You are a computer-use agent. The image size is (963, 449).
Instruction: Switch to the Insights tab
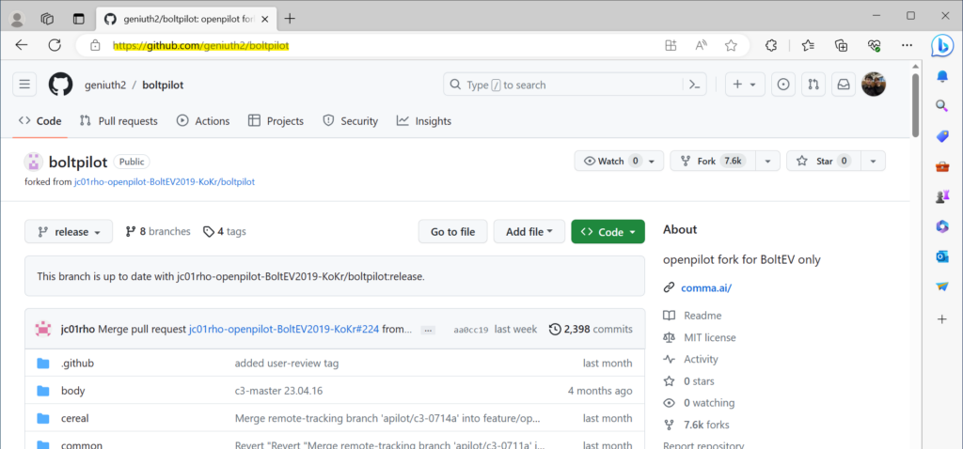pyautogui.click(x=424, y=121)
